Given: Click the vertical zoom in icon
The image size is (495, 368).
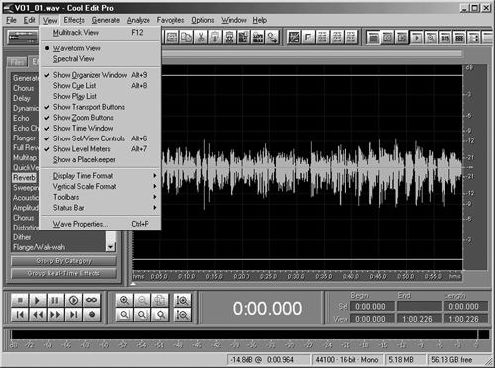Looking at the screenshot, I should [x=182, y=300].
